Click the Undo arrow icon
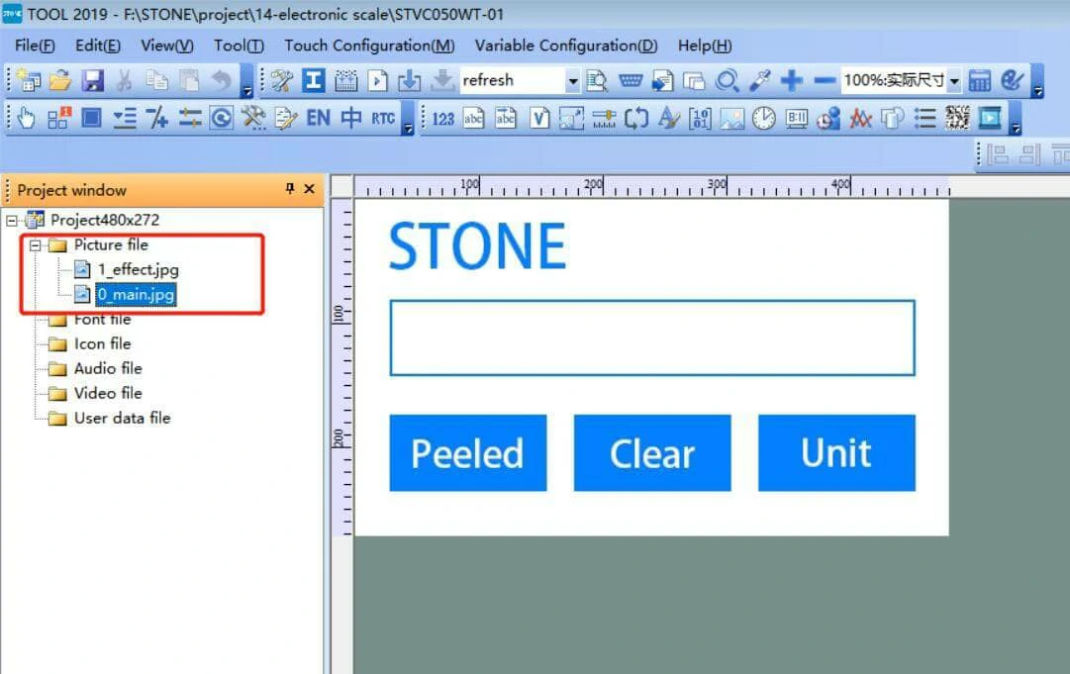Screen dimensions: 1070x674 coord(221,80)
